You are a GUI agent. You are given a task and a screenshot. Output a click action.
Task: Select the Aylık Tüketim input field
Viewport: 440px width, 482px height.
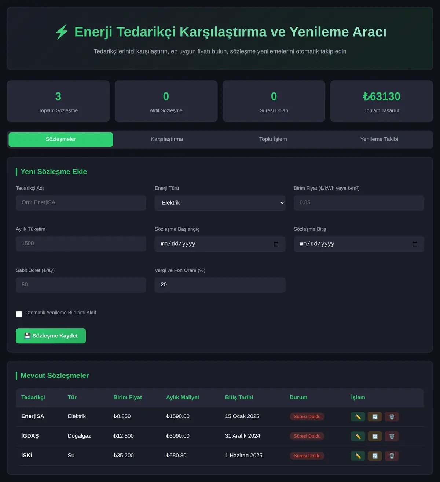(81, 244)
